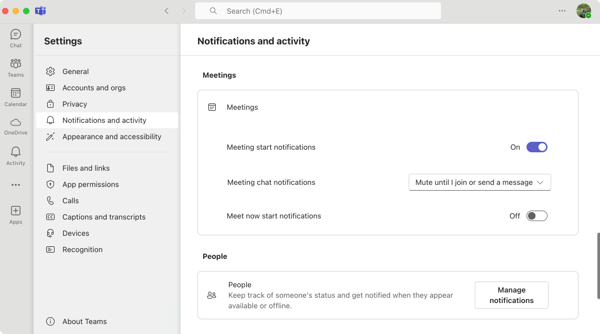Image resolution: width=600 pixels, height=334 pixels.
Task: Click the Microsoft Teams logo icon
Action: 40,11
